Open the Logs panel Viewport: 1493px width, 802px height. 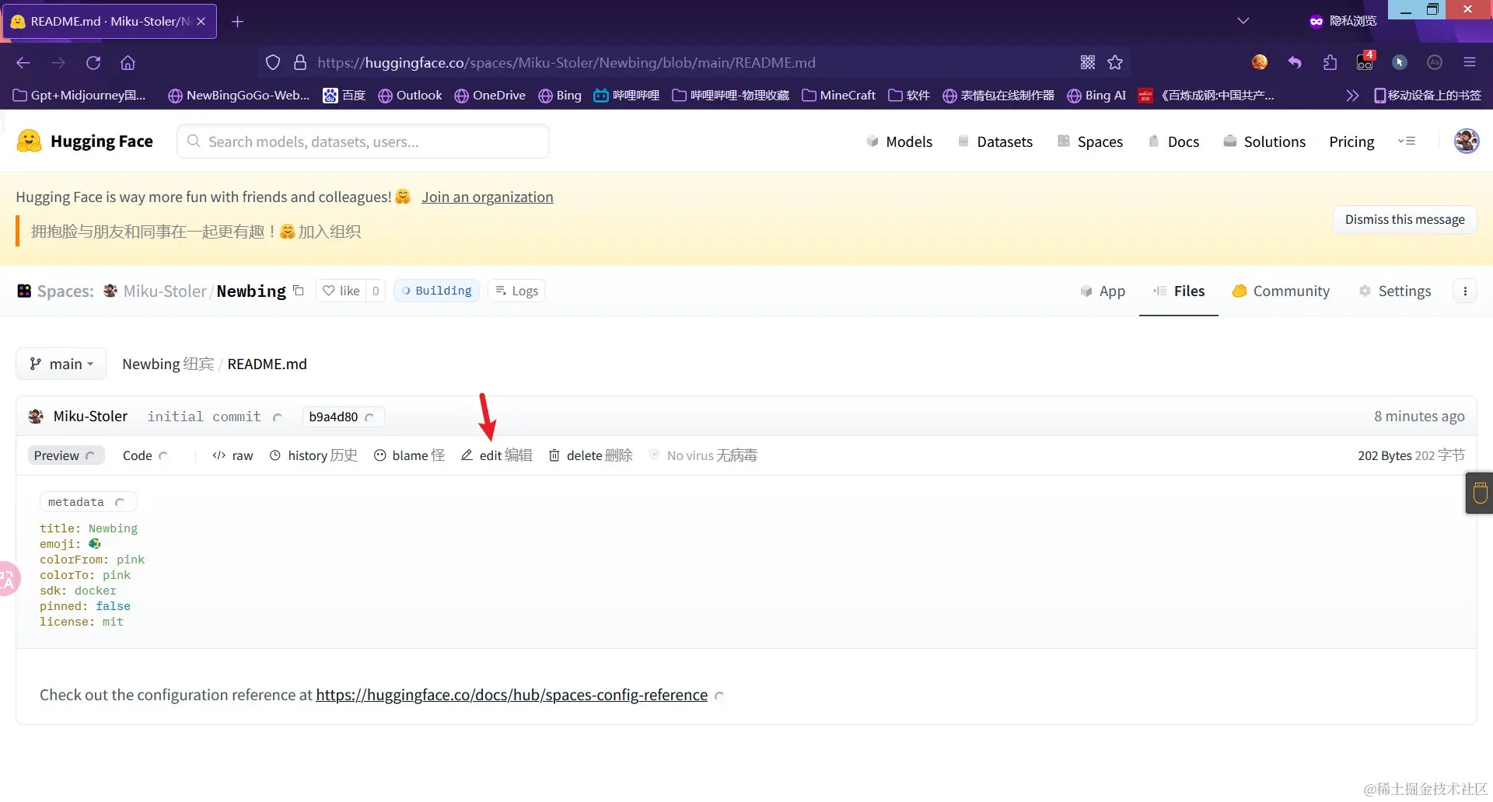coord(517,291)
